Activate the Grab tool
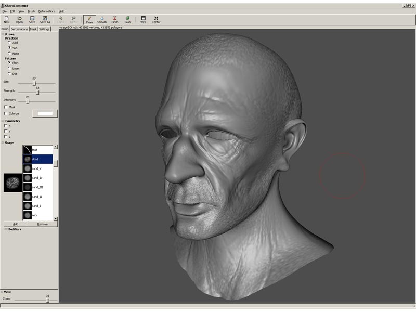The height and width of the screenshot is (312, 416). coord(127,19)
